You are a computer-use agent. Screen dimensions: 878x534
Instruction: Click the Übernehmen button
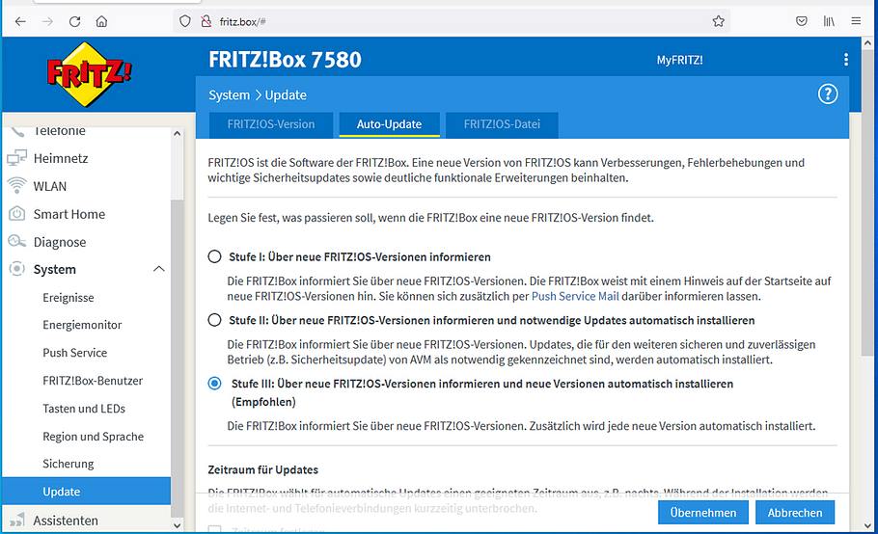click(x=702, y=513)
